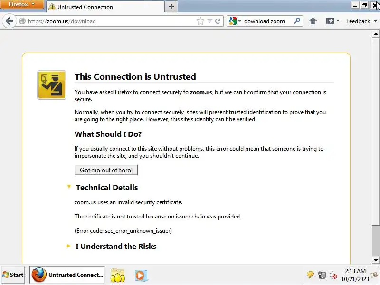The image size is (380, 285).
Task: Open the clock showing 2:13 AM
Action: tap(355, 275)
